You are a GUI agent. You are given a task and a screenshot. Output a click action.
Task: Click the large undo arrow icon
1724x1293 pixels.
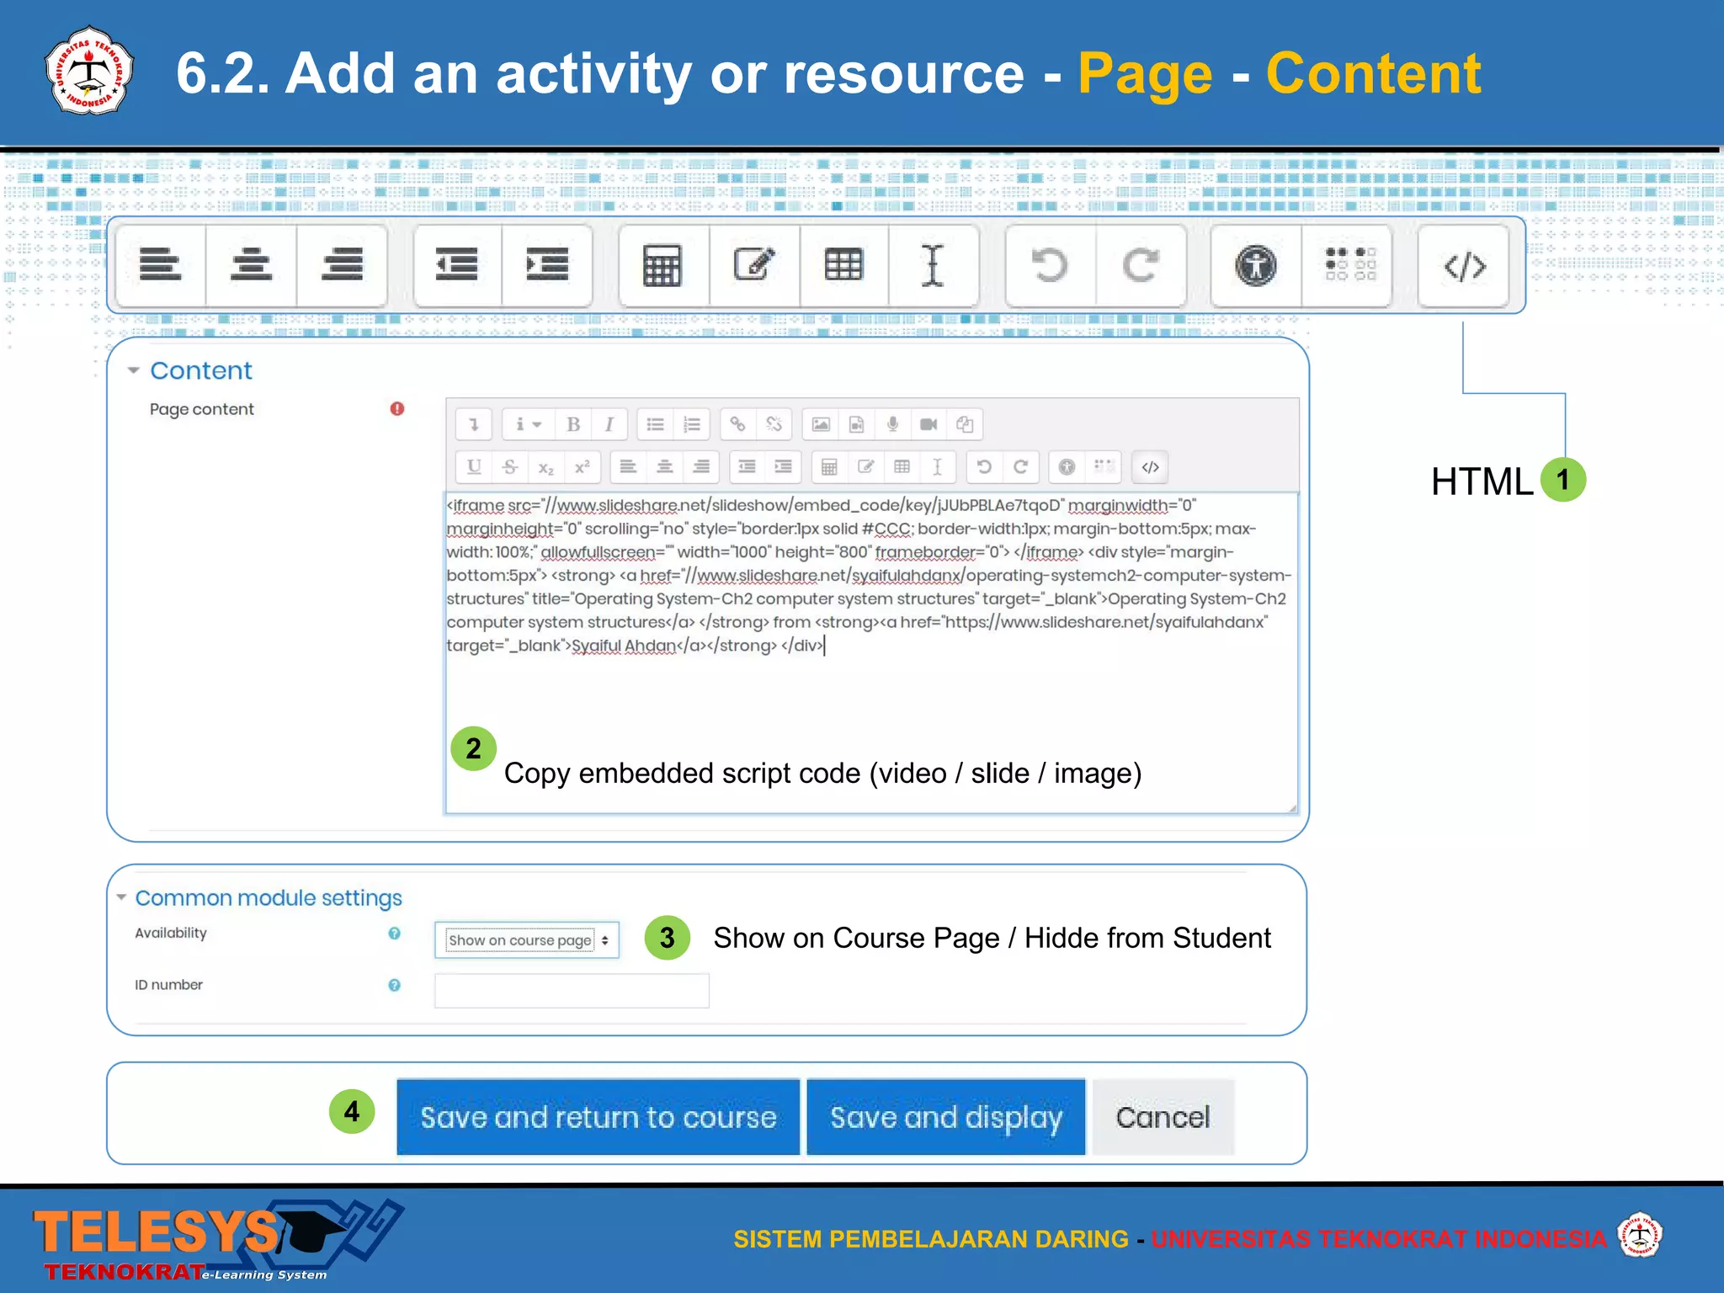(x=1050, y=267)
